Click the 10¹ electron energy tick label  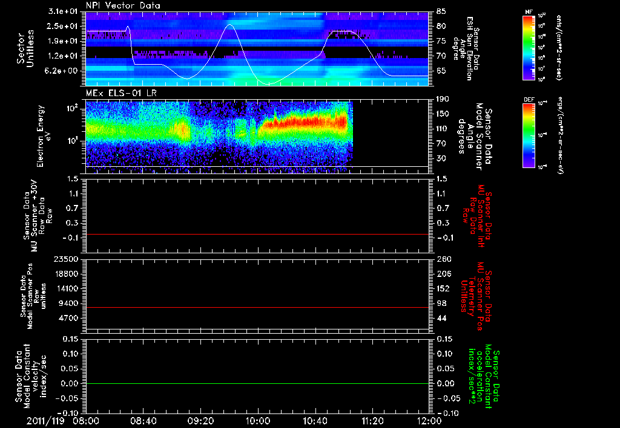72,141
